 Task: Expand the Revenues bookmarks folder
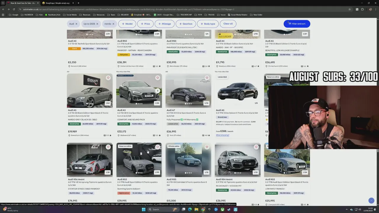(x=84, y=15)
